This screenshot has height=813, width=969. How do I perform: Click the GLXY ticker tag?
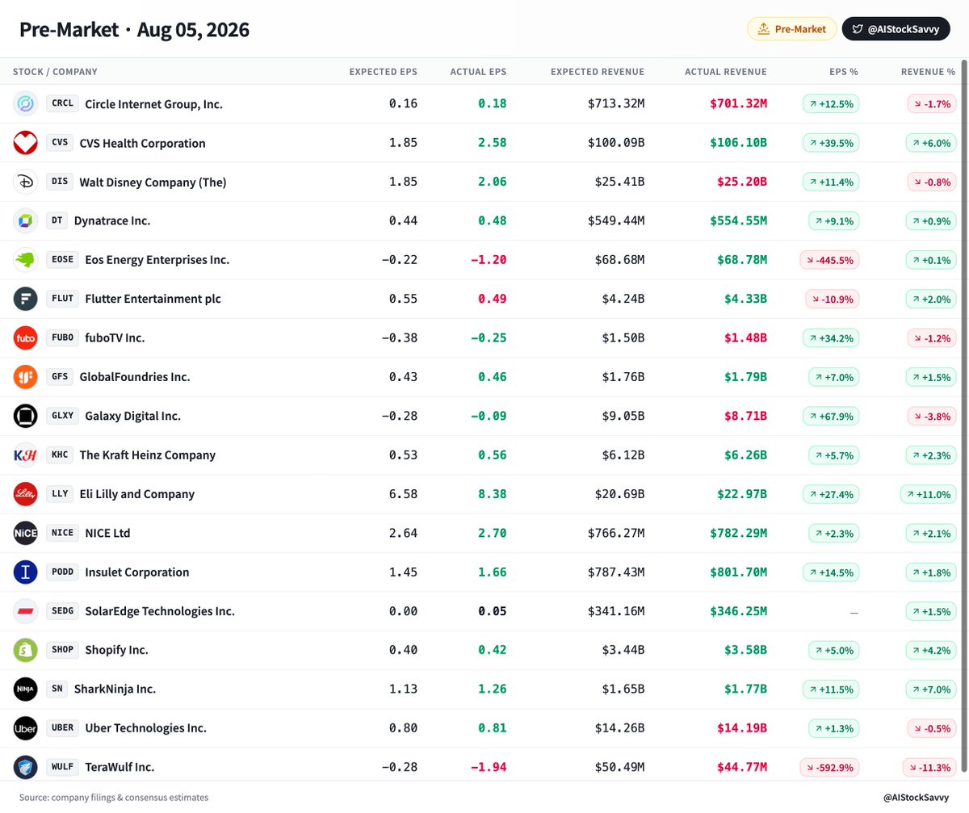(x=62, y=416)
